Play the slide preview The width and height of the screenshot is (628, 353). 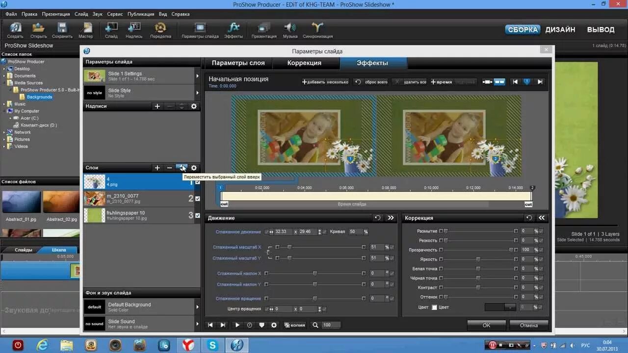coord(237,325)
